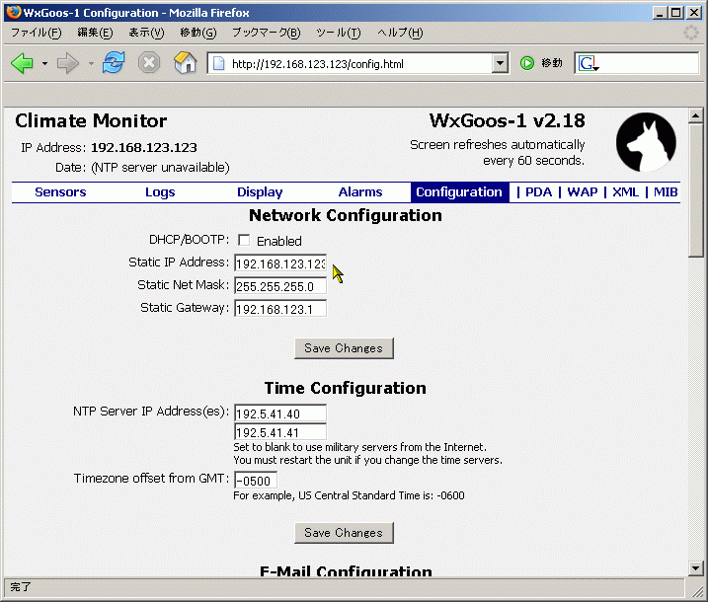Click the Time Configuration heading

click(346, 388)
